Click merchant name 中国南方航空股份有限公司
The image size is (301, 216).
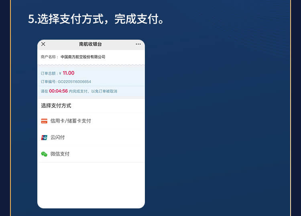pyautogui.click(x=83, y=57)
